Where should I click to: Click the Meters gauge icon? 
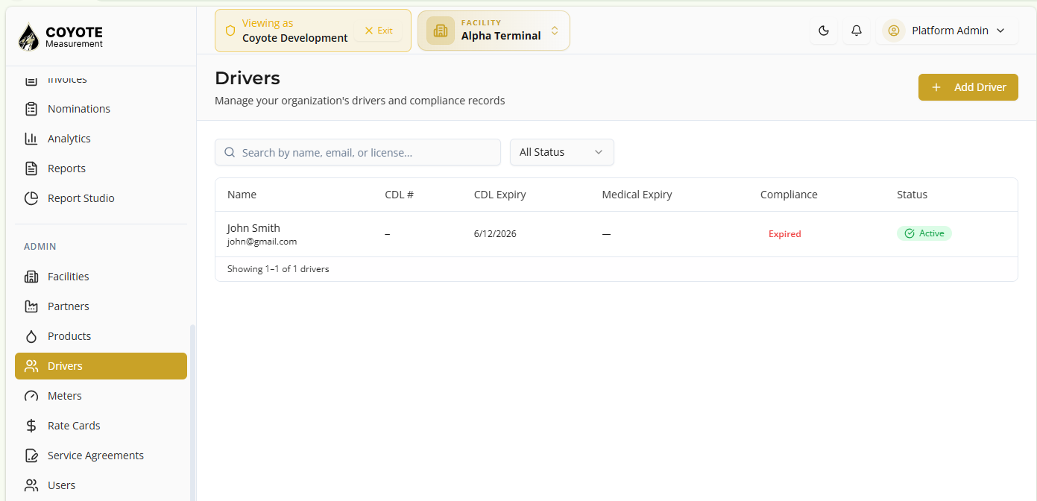point(31,396)
